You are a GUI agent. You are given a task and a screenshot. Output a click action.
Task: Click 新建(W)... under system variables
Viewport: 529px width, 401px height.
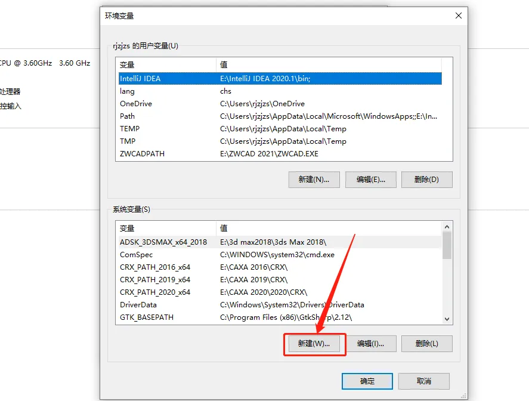click(x=314, y=344)
